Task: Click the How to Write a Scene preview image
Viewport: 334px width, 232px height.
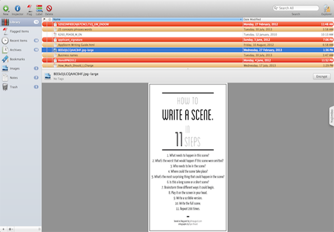Action: 187,157
